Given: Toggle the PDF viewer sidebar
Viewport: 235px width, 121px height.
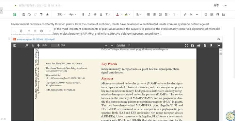Looking at the screenshot, I should [15, 45].
